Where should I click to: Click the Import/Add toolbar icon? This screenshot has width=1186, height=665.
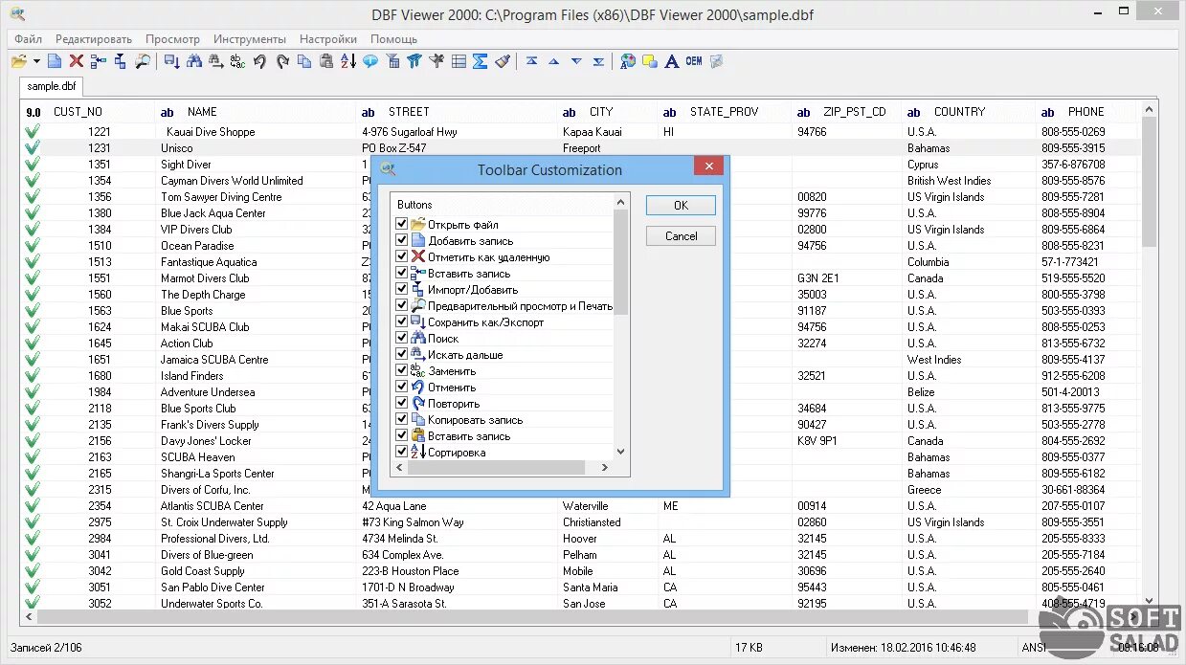[120, 61]
